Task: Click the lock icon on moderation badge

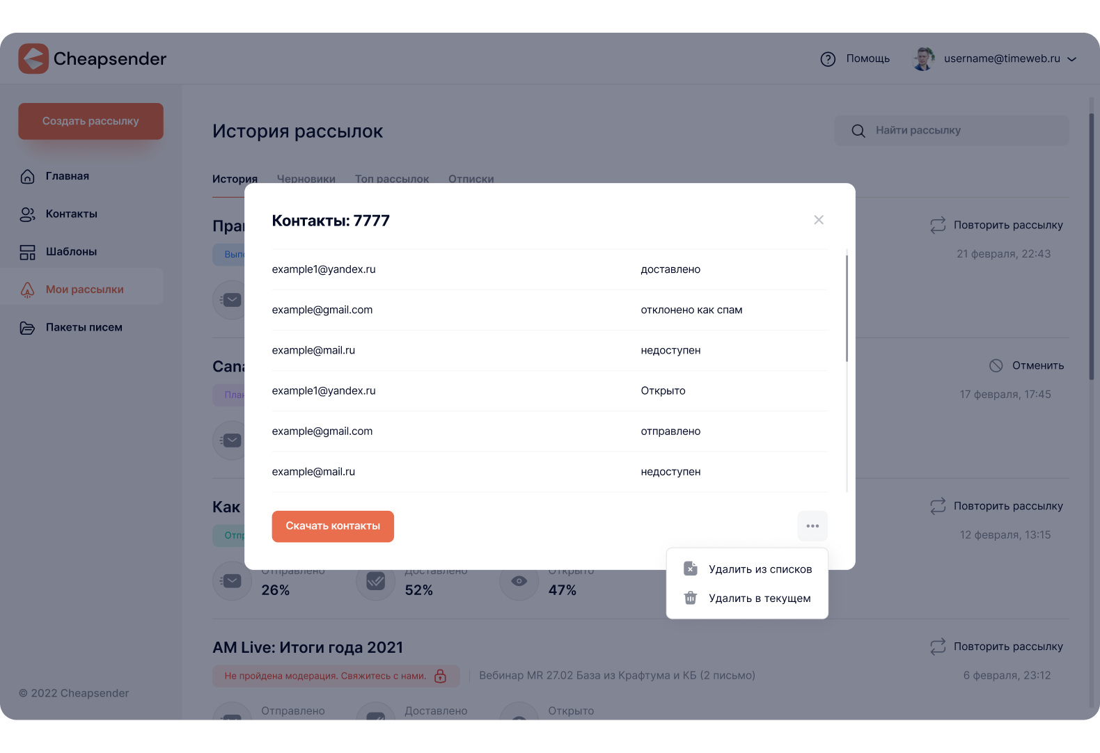Action: point(440,676)
